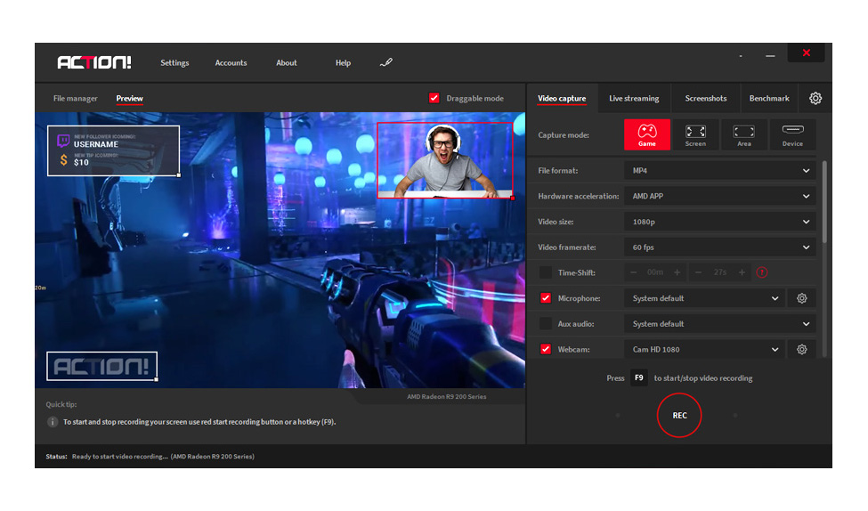The height and width of the screenshot is (511, 868).
Task: Click the Time-Shift 00m value field
Action: [x=655, y=272]
